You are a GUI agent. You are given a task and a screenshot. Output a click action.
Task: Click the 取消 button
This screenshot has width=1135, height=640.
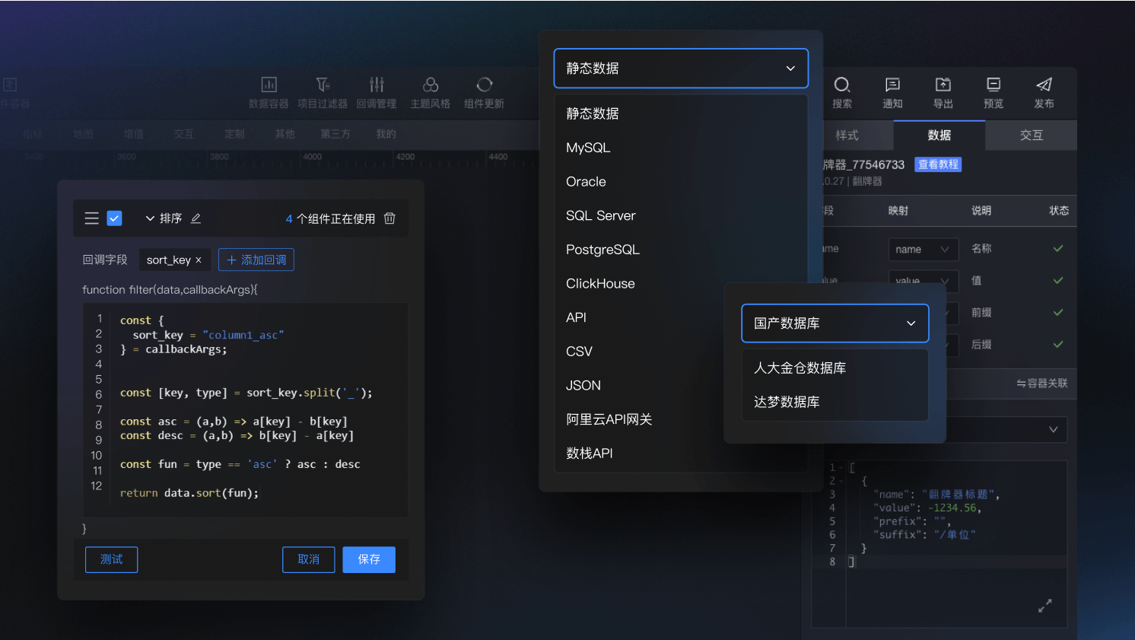click(x=309, y=559)
